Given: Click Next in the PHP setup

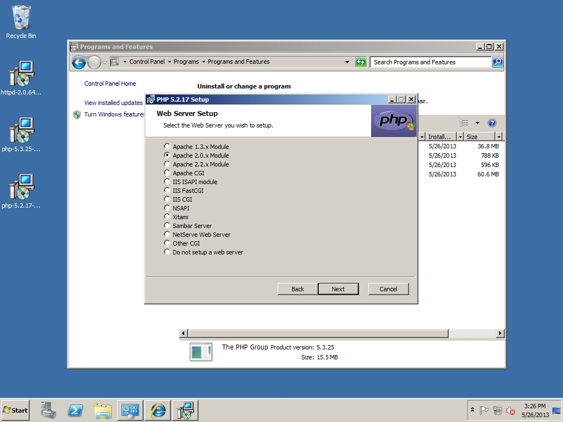Looking at the screenshot, I should tap(338, 289).
